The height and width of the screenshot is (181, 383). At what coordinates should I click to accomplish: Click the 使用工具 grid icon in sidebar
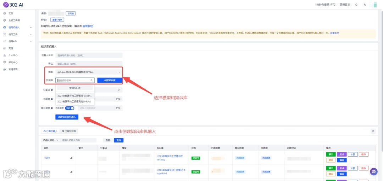tap(4, 34)
